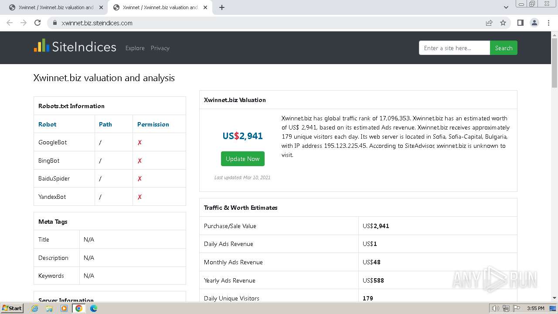Click the network tray icon
The width and height of the screenshot is (558, 314).
506,308
